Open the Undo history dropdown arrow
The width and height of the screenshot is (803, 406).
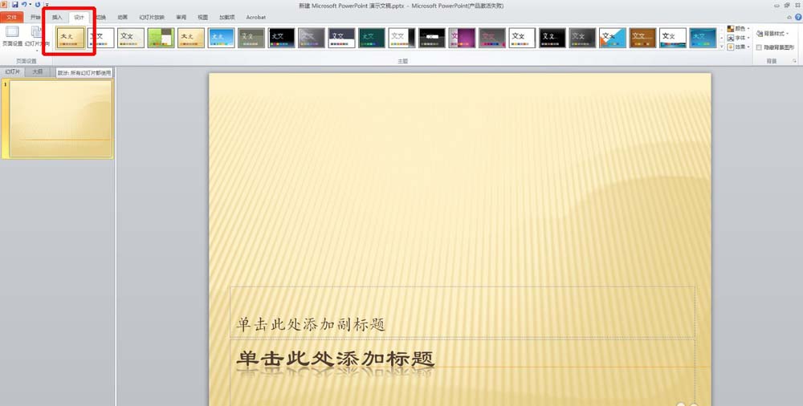(30, 5)
